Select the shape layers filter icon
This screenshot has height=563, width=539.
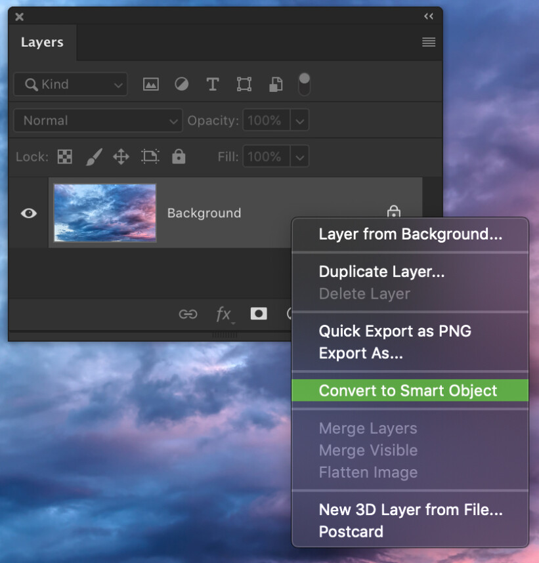point(244,84)
